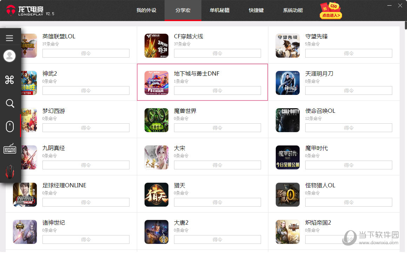Select the mouse outline icon
The width and height of the screenshot is (407, 253).
(10, 126)
